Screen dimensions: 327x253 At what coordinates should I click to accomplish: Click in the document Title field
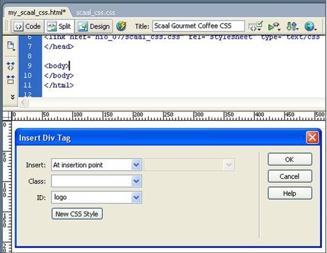coord(199,26)
